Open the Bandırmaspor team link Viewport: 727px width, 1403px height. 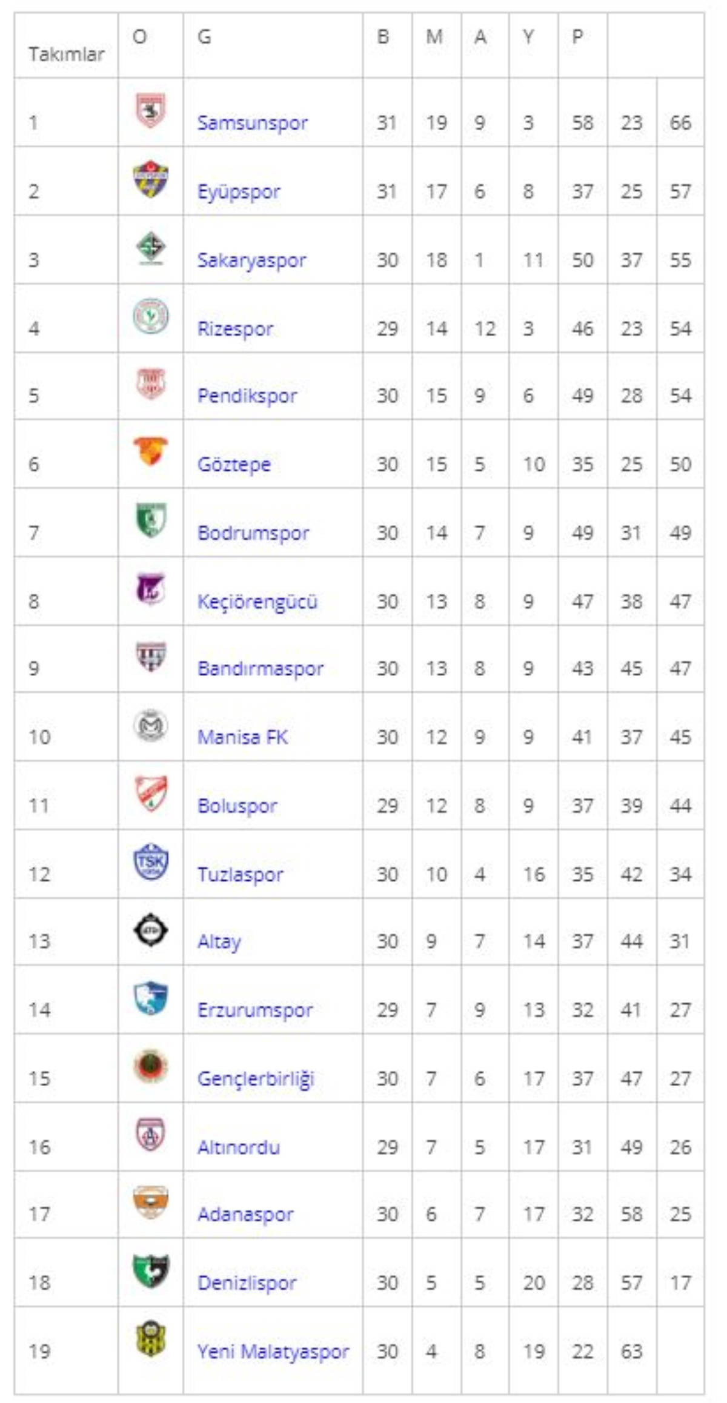(x=261, y=669)
